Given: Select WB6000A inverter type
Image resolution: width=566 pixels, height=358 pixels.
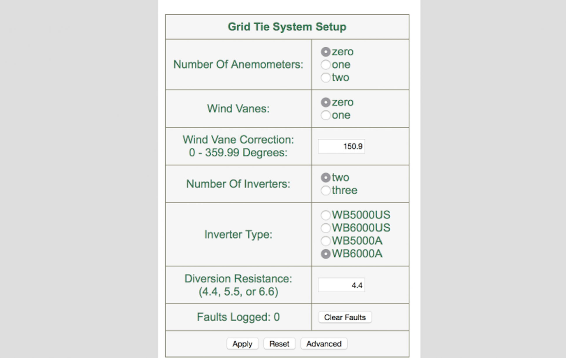Looking at the screenshot, I should coord(326,254).
